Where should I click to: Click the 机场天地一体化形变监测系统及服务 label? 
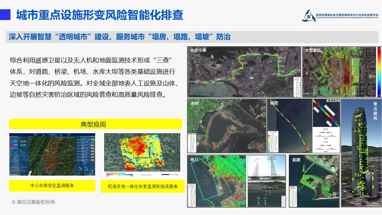point(143,186)
